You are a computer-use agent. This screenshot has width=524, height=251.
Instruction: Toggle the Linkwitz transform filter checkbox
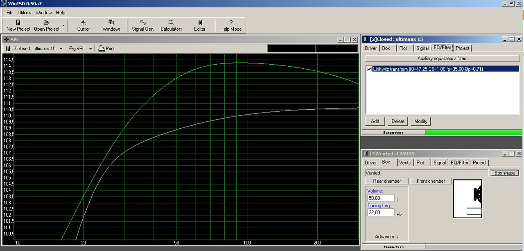tap(370, 69)
